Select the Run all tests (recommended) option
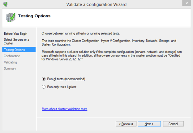193x133 pixels. tap(44, 79)
